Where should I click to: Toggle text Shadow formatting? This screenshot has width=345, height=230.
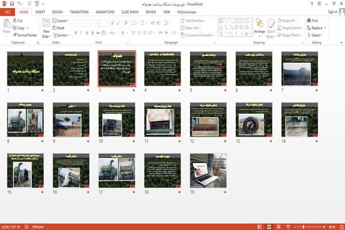(x=93, y=33)
